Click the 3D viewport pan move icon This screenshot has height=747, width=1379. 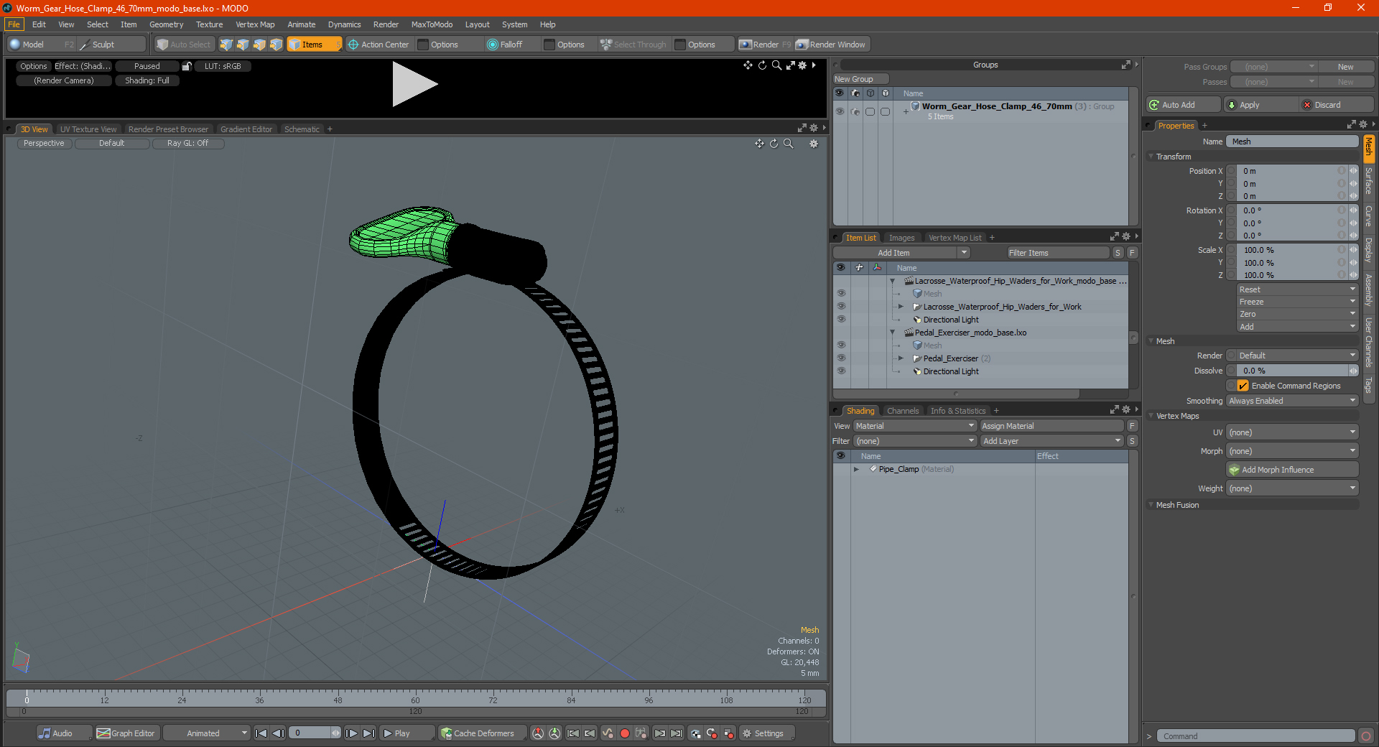(x=759, y=144)
